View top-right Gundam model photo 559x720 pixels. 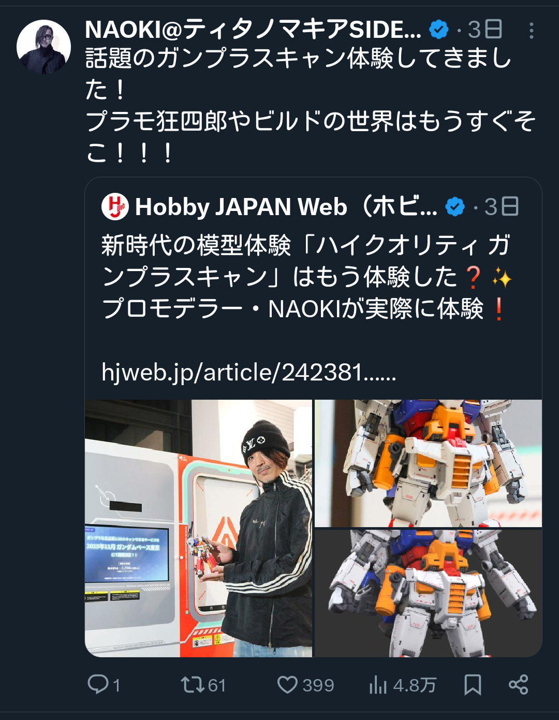[x=429, y=463]
